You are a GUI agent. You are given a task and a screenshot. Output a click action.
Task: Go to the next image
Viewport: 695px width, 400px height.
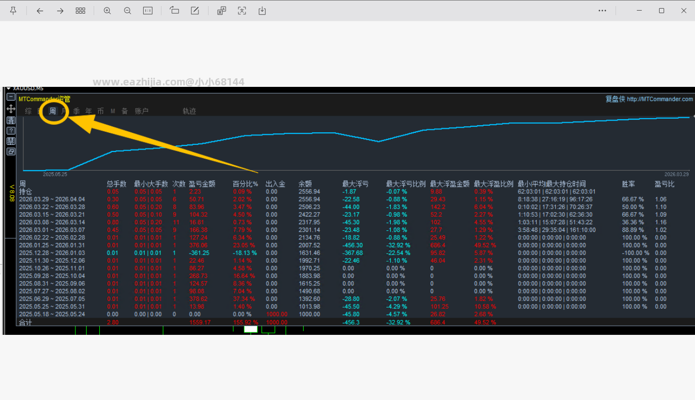60,11
